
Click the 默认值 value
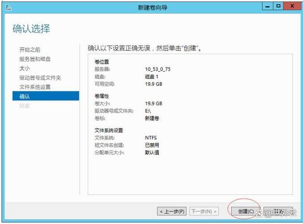(x=152, y=152)
